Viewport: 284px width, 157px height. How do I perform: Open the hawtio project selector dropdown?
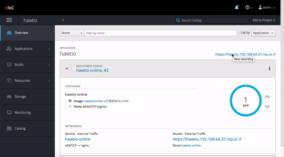click(x=44, y=20)
